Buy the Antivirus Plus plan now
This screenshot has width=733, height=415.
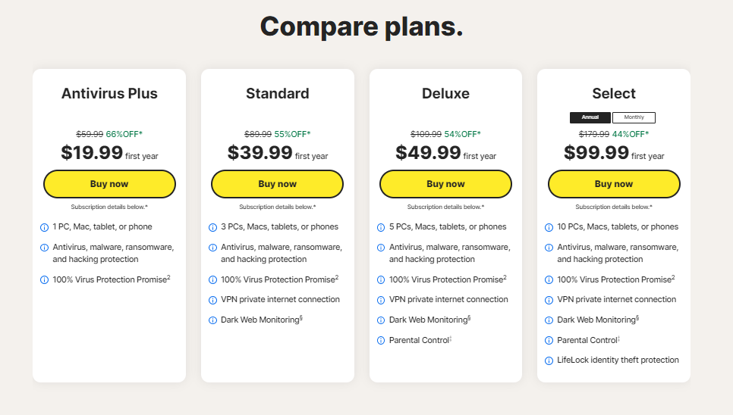[109, 184]
